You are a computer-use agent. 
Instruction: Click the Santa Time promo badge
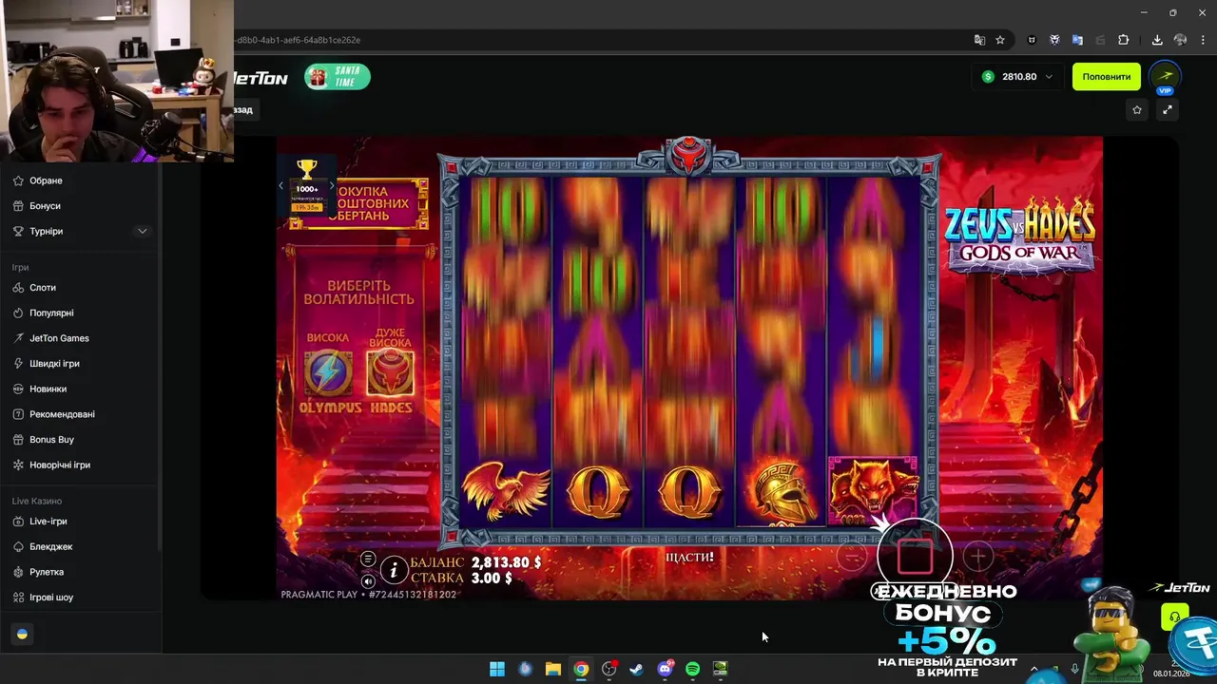[338, 77]
